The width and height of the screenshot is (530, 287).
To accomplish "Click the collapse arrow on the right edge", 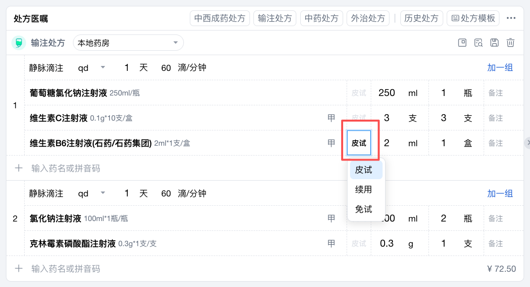I will tap(528, 143).
